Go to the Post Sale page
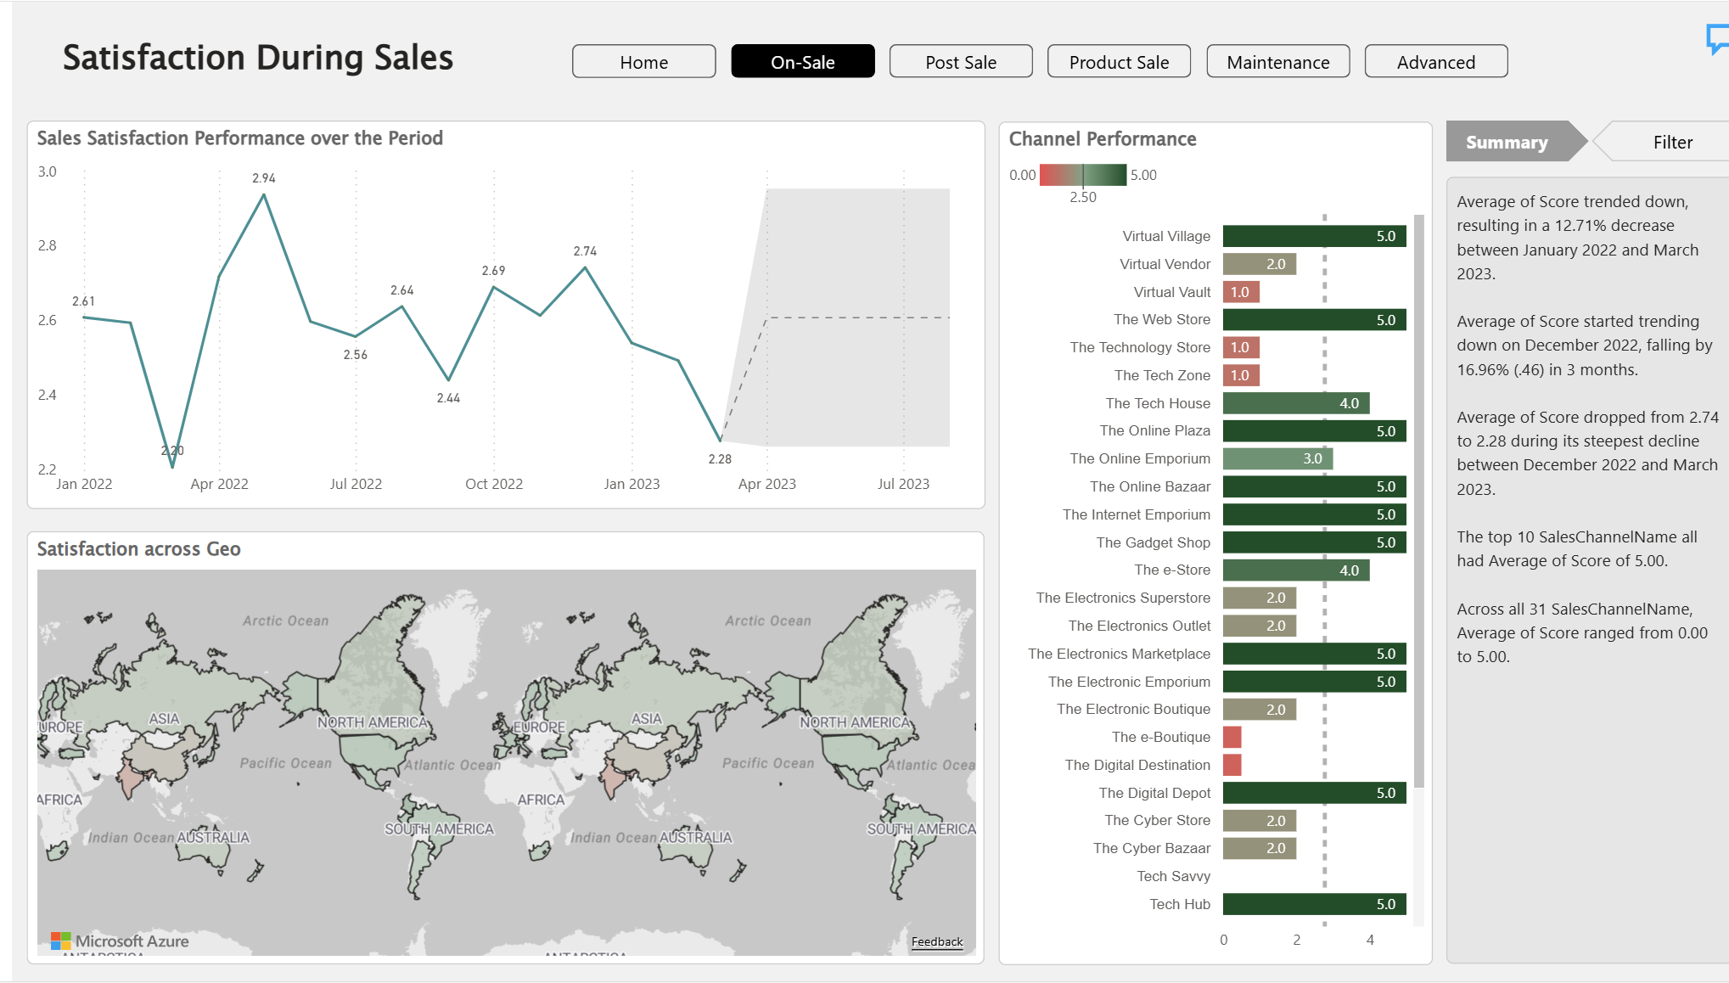 point(960,62)
